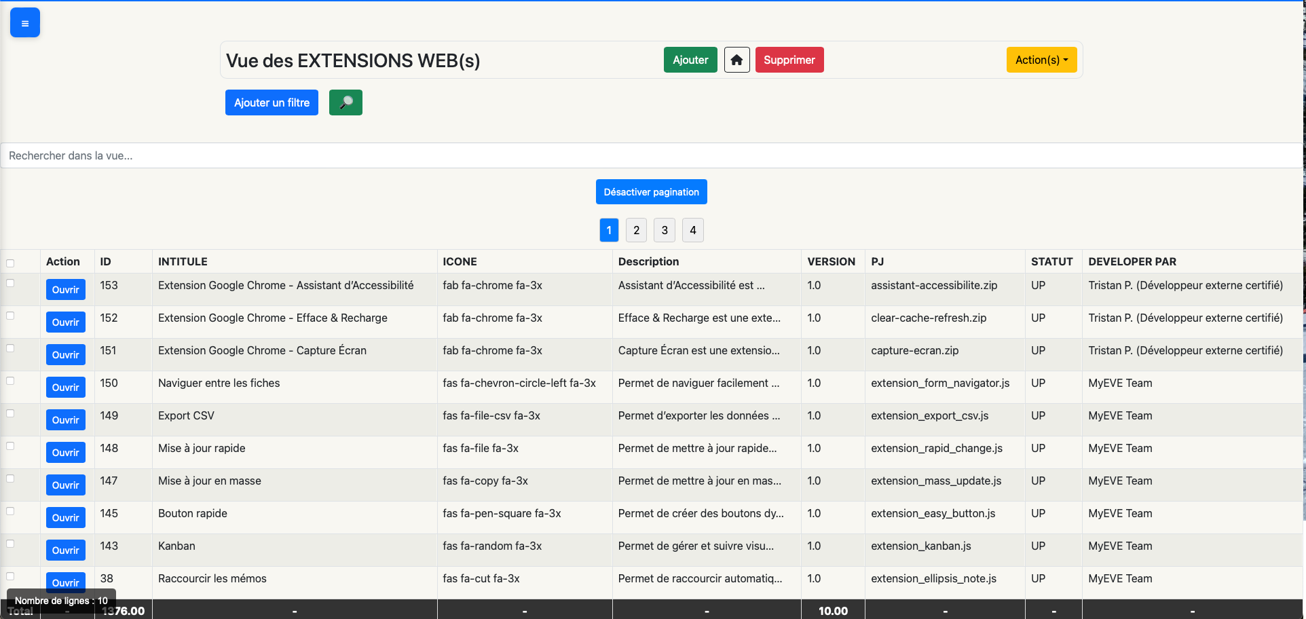This screenshot has width=1306, height=619.
Task: Click the Supprimer button
Action: click(789, 60)
